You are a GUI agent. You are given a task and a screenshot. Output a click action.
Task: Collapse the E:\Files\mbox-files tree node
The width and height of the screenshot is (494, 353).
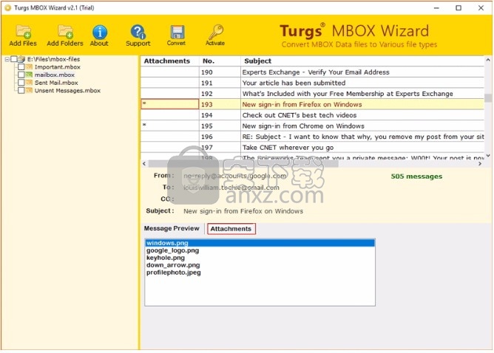7,59
